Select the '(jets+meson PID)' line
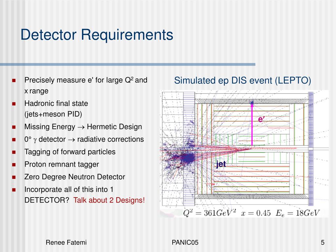The width and height of the screenshot is (336, 252). (x=53, y=114)
